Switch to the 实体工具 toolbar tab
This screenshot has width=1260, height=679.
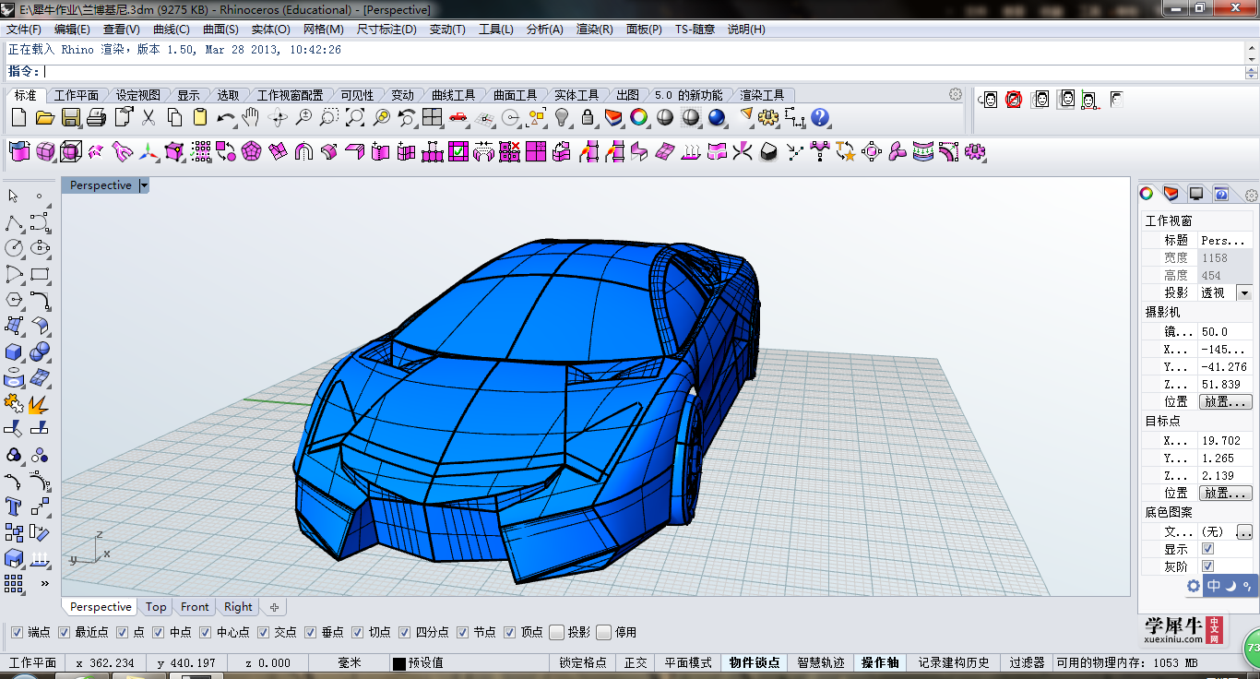pyautogui.click(x=577, y=95)
